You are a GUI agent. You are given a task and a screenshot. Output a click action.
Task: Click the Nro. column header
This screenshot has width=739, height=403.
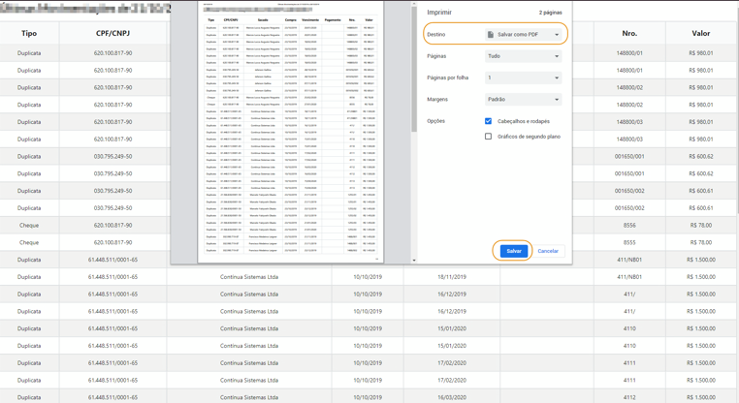629,34
